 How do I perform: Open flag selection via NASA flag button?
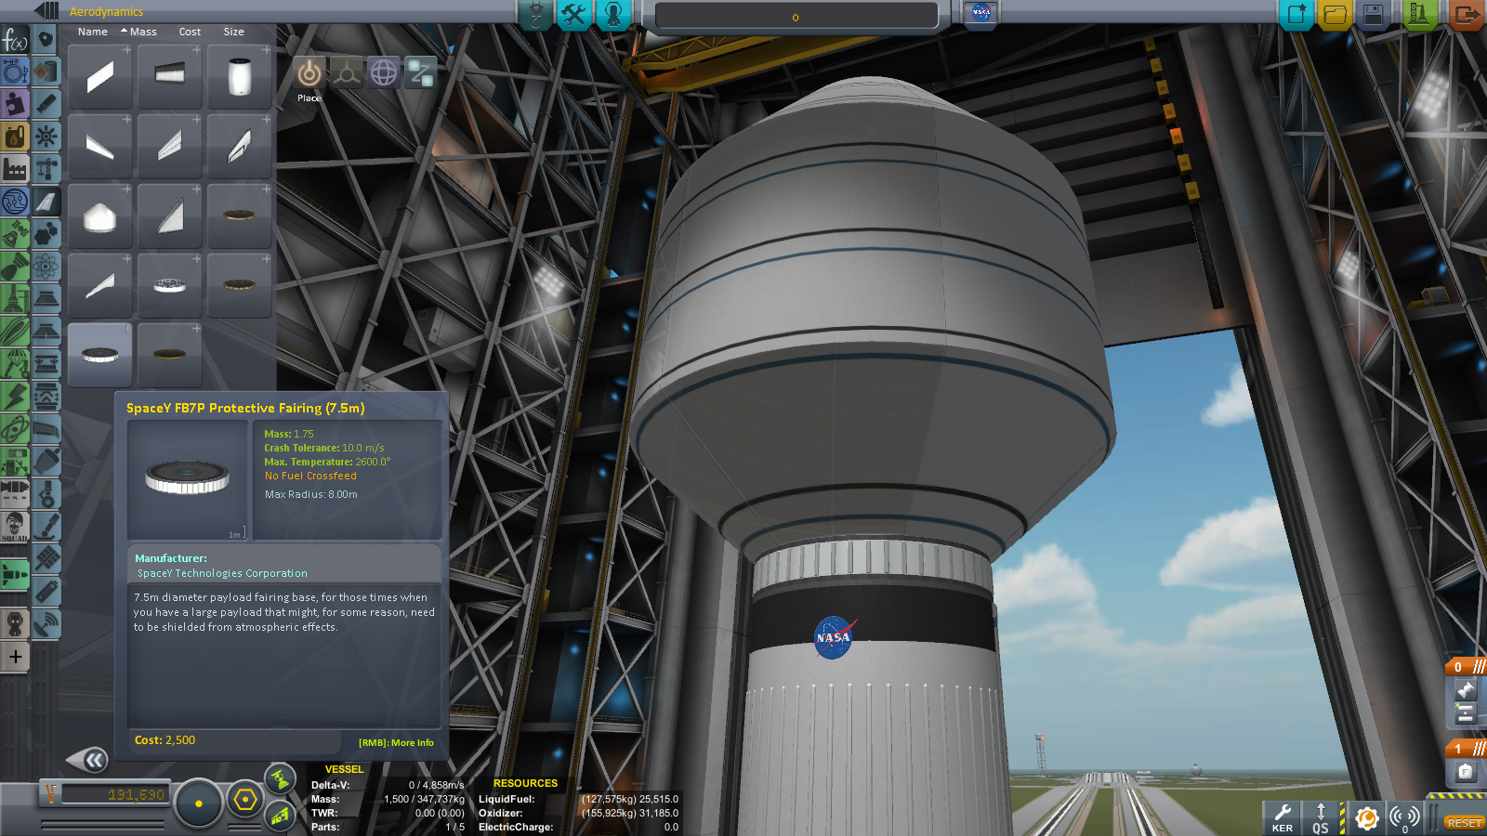coord(980,13)
